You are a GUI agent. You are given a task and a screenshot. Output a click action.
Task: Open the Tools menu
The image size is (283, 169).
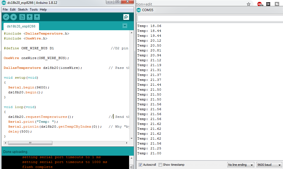tap(34, 10)
